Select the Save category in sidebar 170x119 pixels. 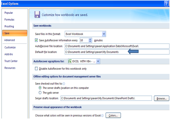tap(15, 33)
